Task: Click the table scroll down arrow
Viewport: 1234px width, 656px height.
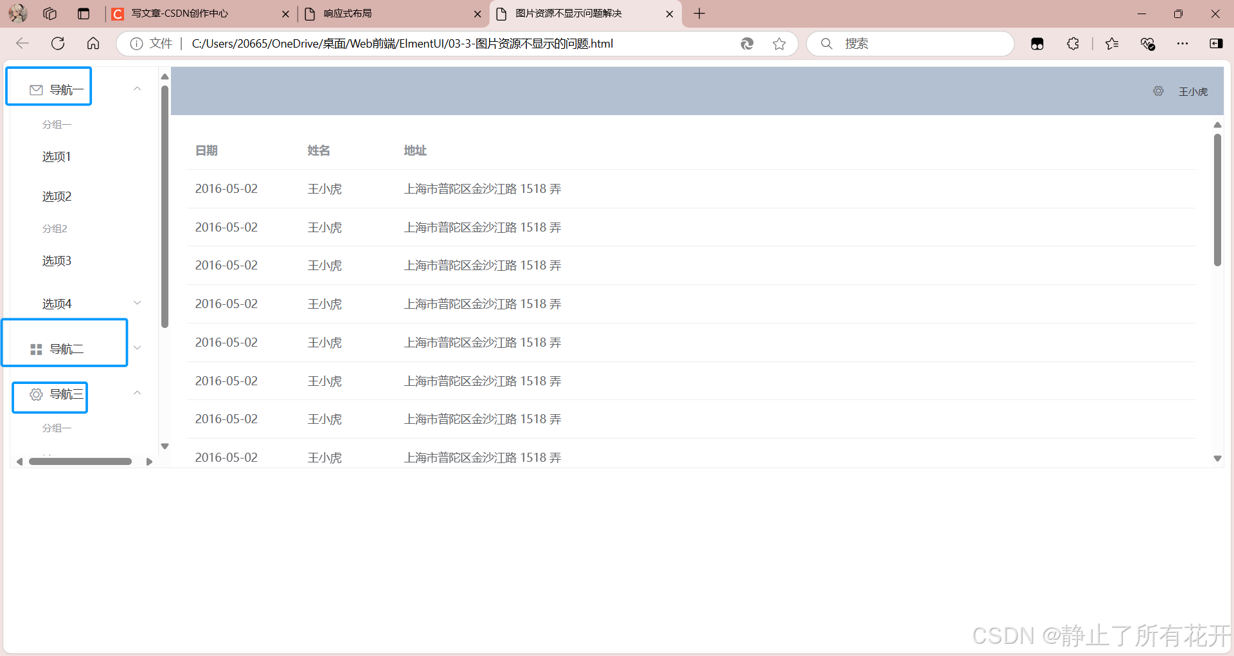Action: 1217,459
